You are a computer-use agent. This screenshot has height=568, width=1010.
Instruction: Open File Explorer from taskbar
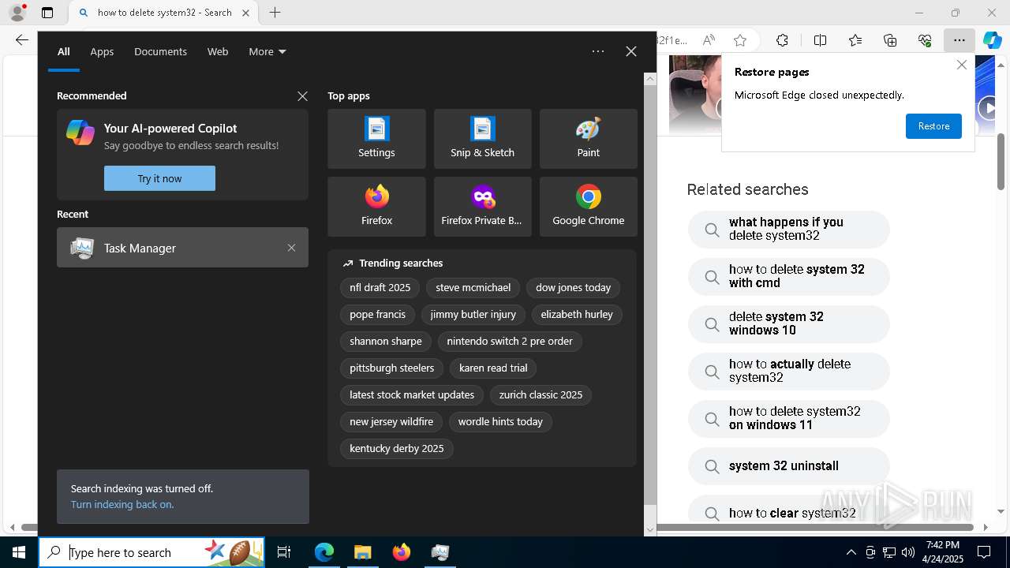[362, 552]
